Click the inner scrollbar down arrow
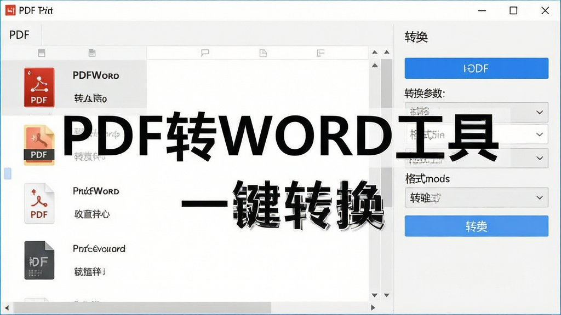Viewport: 561px width, 315px height. coord(375,295)
